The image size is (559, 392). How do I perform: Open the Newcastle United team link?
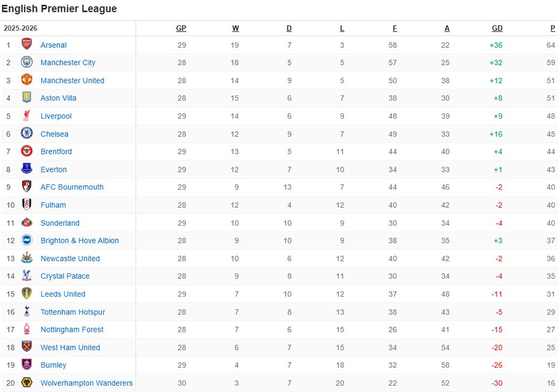tap(70, 258)
